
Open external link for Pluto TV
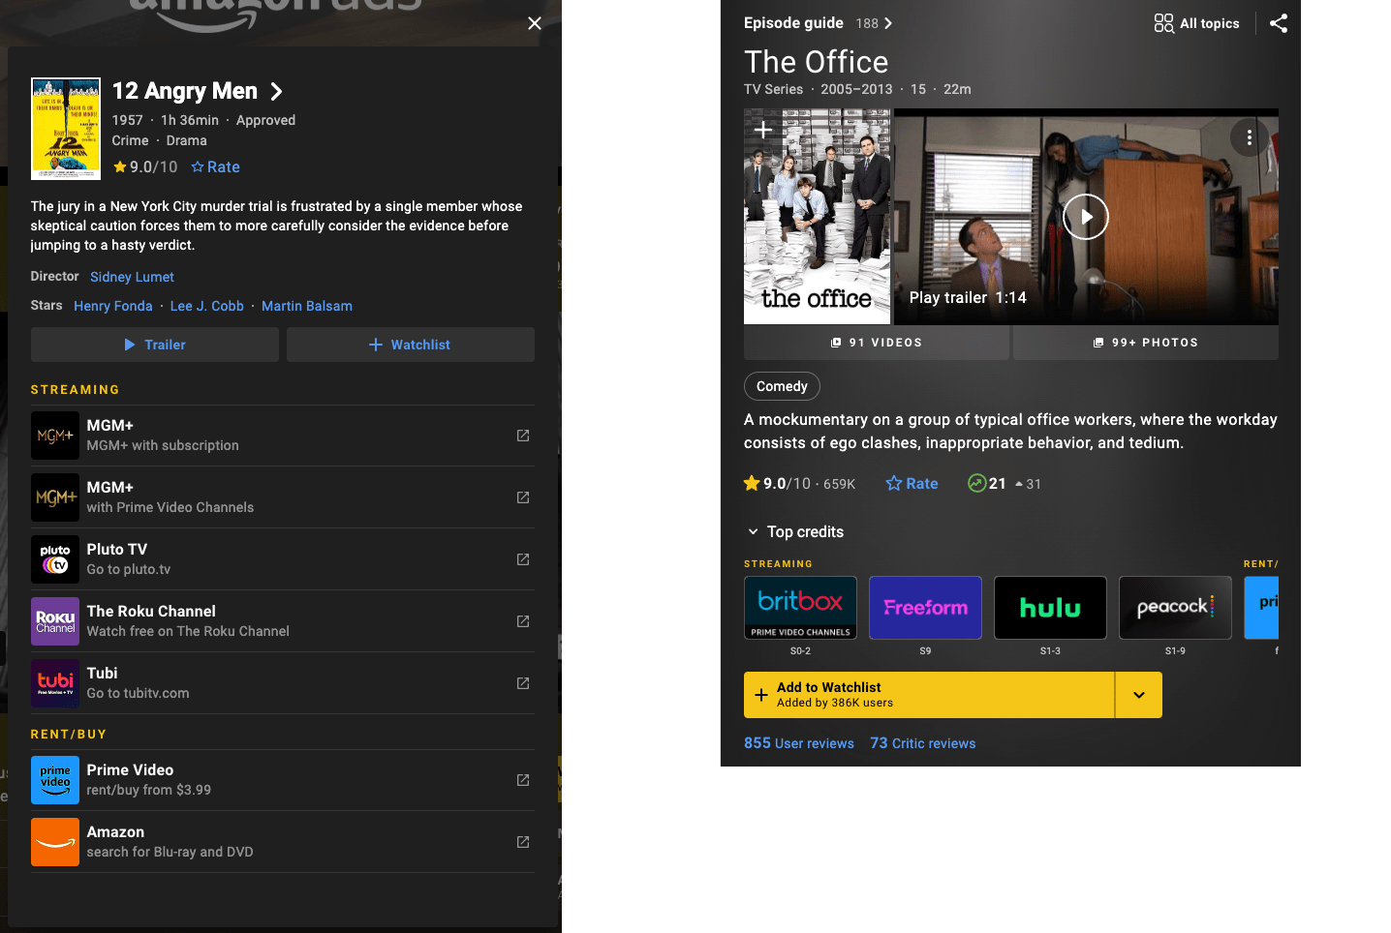click(523, 559)
